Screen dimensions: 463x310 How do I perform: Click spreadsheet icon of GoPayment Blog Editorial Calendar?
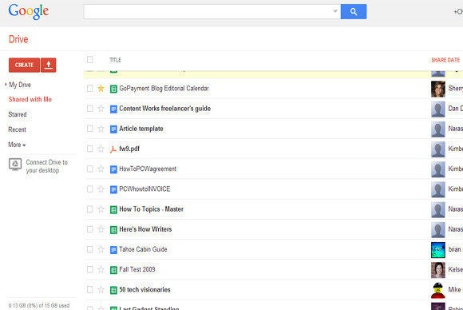(x=113, y=89)
